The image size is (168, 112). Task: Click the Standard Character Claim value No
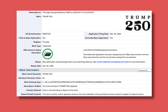(43, 78)
